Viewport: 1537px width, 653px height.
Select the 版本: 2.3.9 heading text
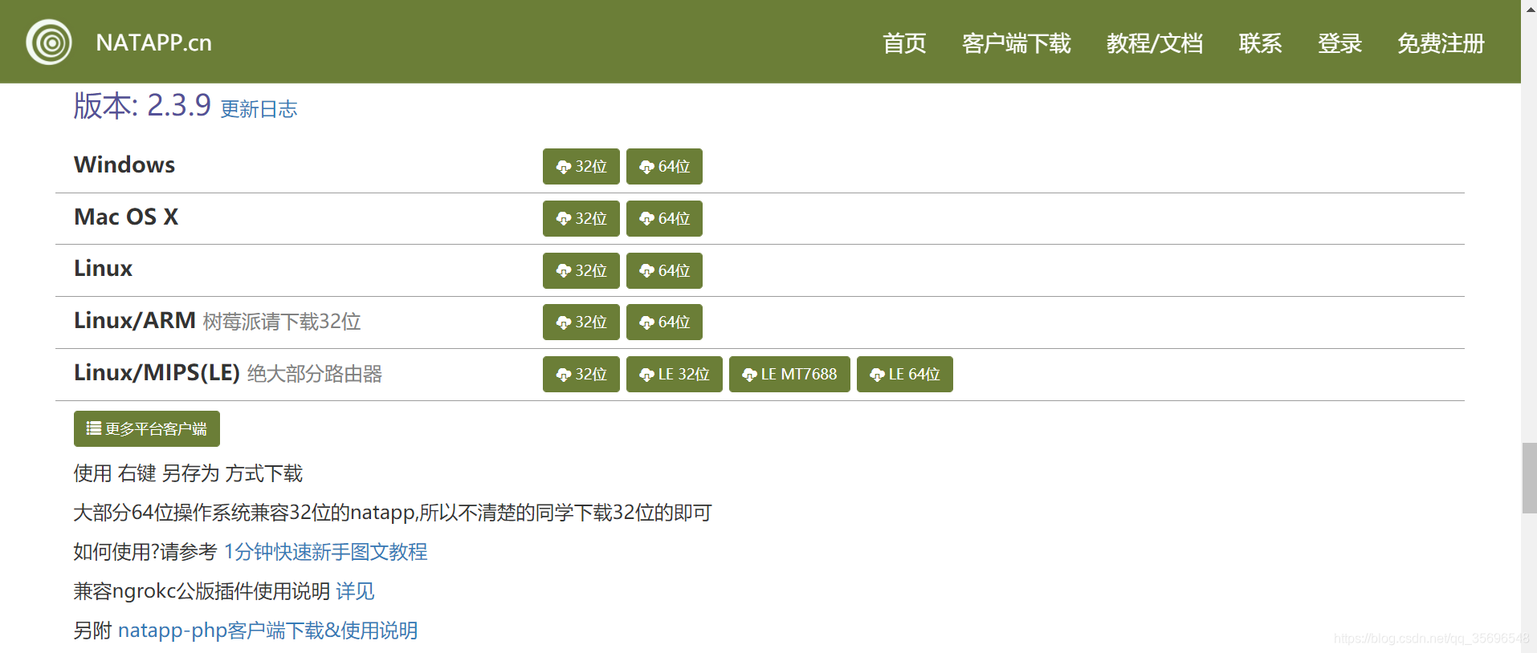pos(142,105)
